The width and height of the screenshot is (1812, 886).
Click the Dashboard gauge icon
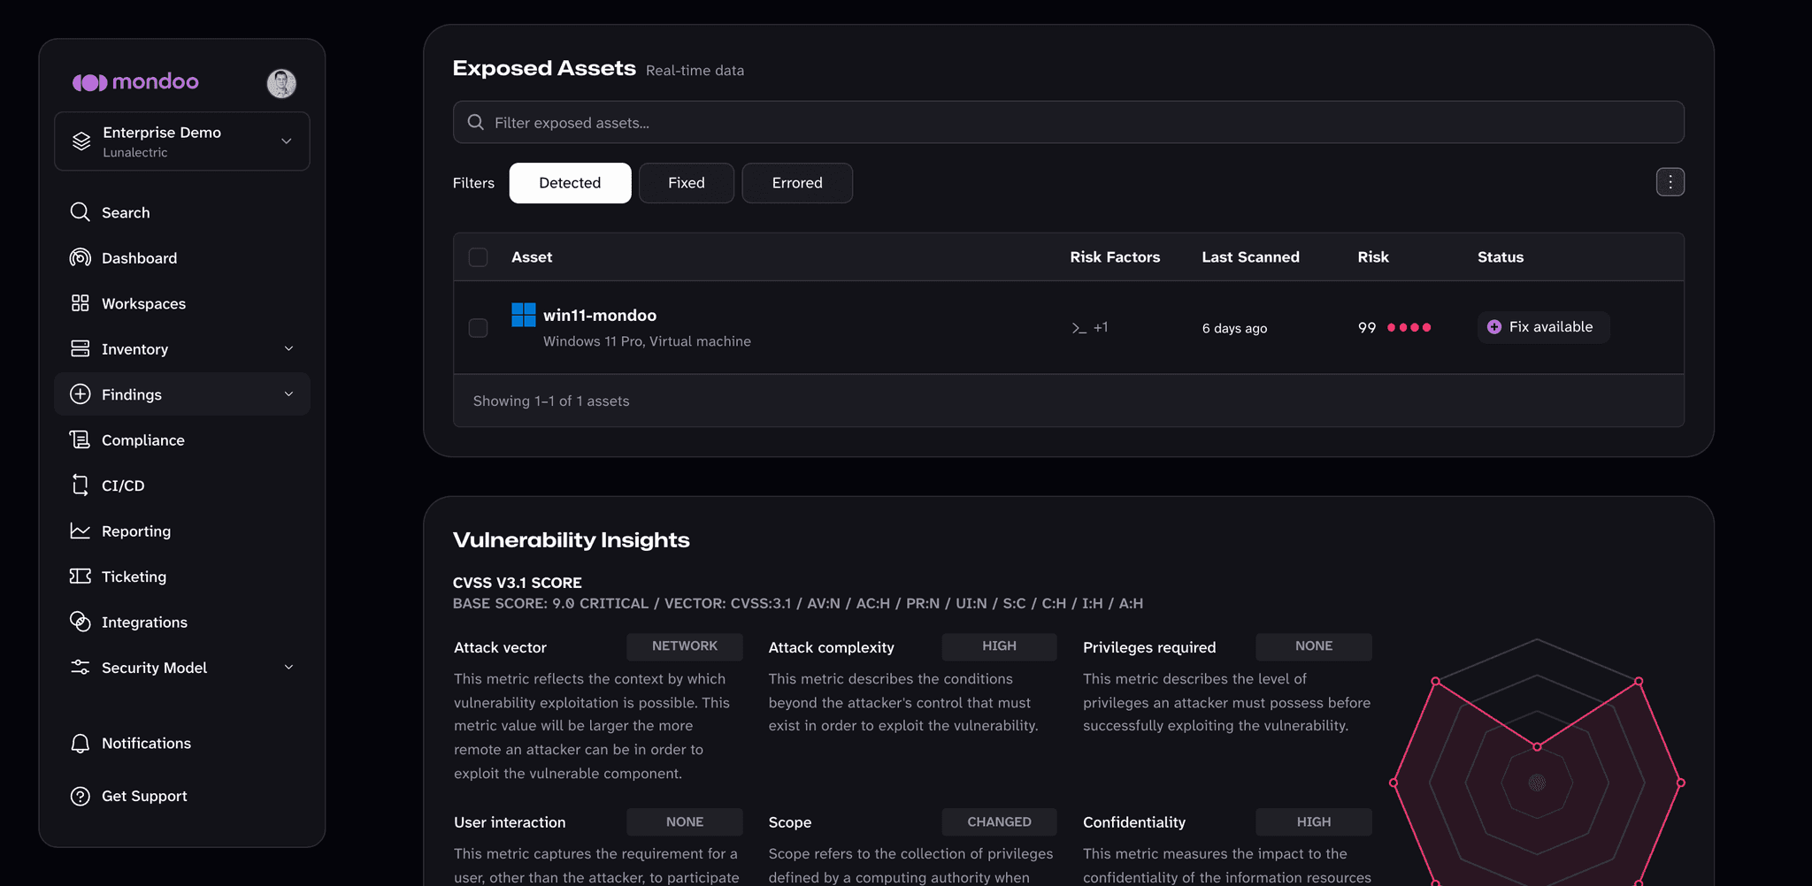coord(80,257)
